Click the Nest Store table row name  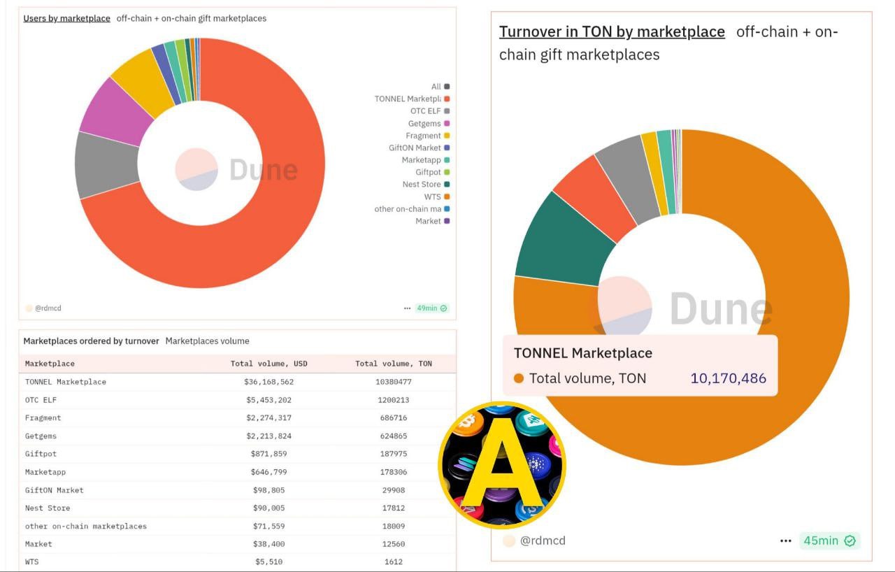pyautogui.click(x=48, y=508)
